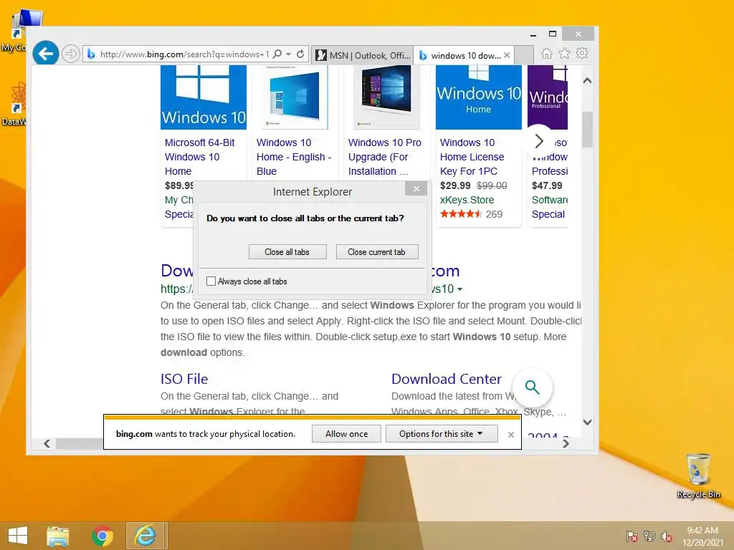
Task: Enable Always close all tabs checkbox
Action: 211,281
